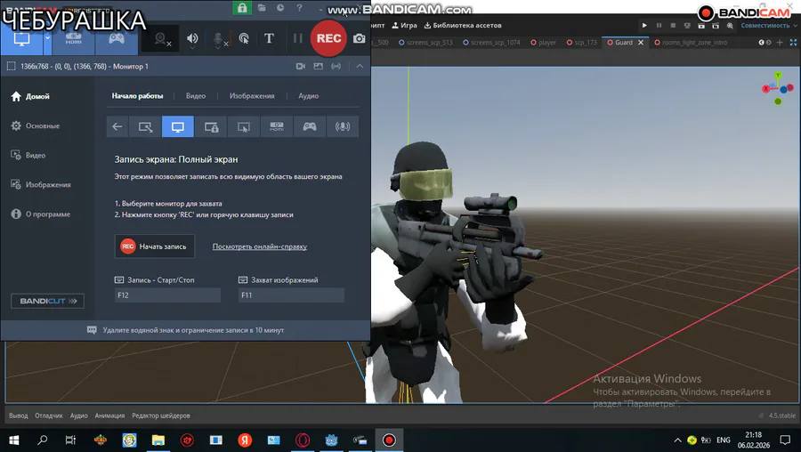
Task: Click the remove watermark banner at bottom
Action: (x=185, y=330)
